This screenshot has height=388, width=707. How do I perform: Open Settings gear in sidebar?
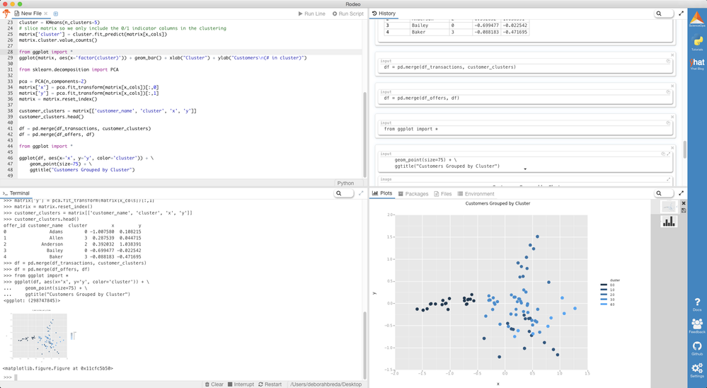(x=697, y=370)
